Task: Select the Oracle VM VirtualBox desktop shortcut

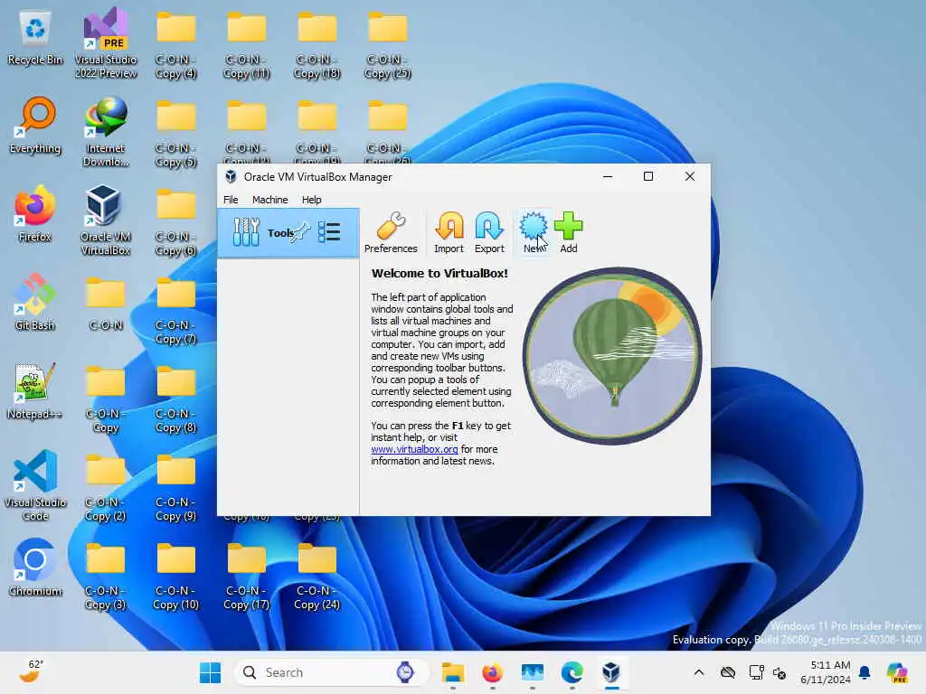Action: coord(106,220)
